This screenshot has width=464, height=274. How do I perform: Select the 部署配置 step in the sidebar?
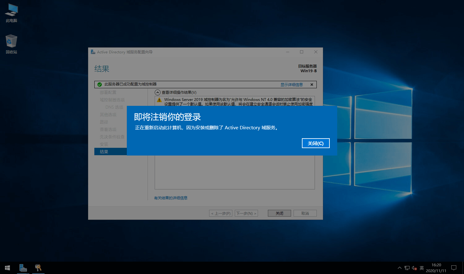click(x=108, y=92)
